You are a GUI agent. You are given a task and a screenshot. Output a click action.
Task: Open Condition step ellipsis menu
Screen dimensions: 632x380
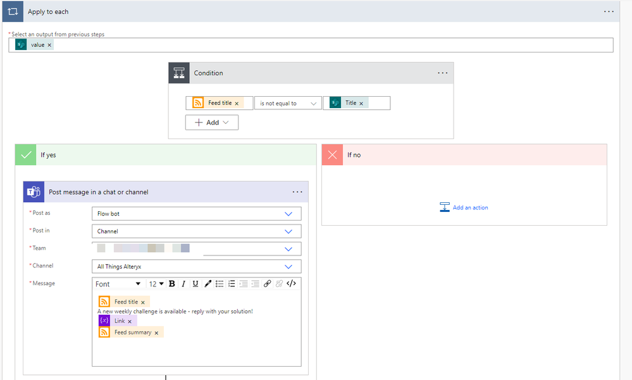[443, 73]
